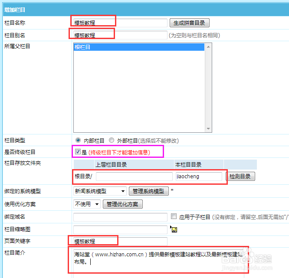Click the 绑定域名 input field

[x=120, y=217]
